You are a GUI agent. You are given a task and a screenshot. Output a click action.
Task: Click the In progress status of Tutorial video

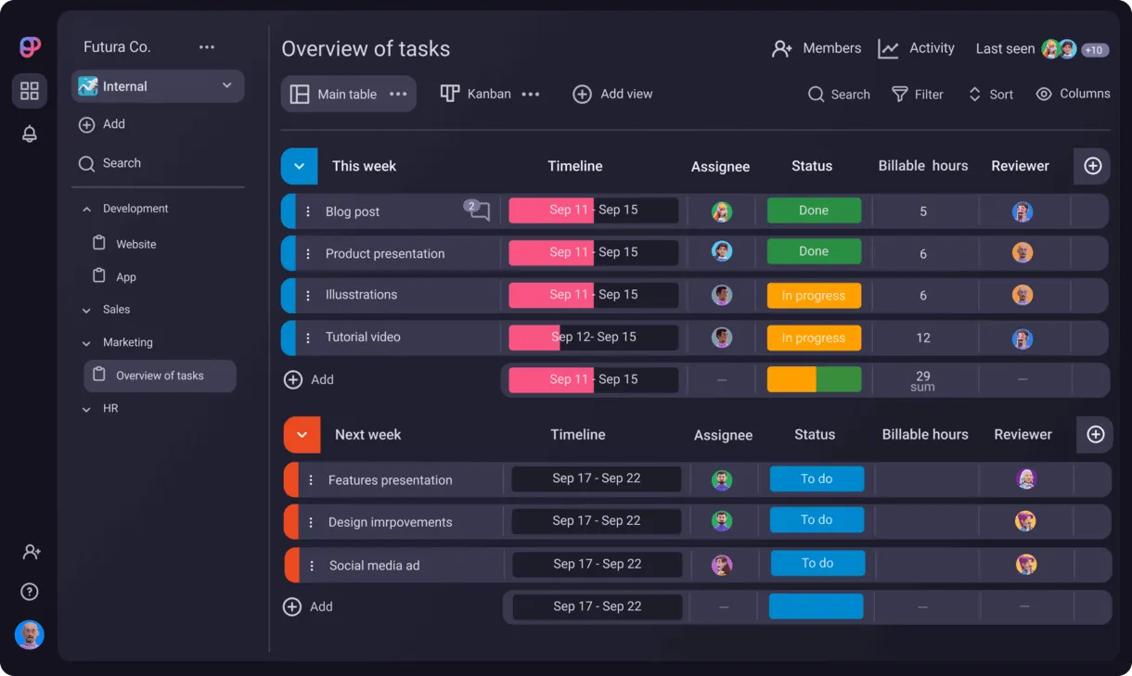pyautogui.click(x=814, y=338)
